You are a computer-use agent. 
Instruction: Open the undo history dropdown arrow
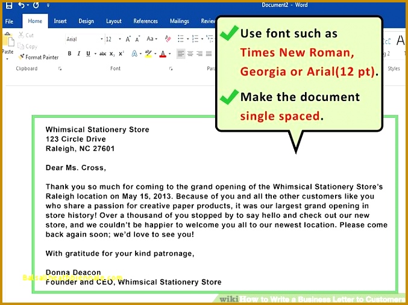(28, 5)
